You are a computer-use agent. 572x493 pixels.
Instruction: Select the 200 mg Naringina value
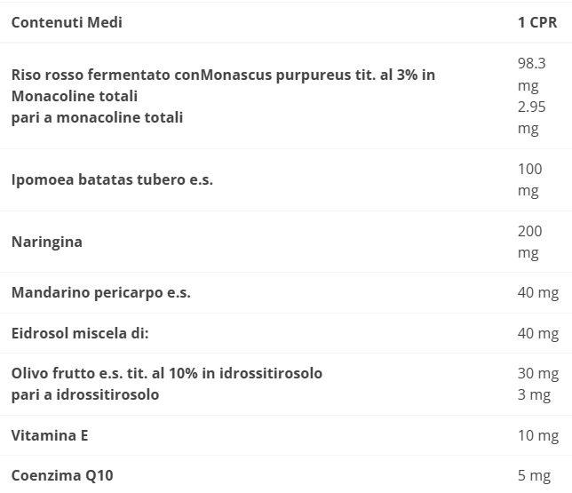tap(529, 242)
